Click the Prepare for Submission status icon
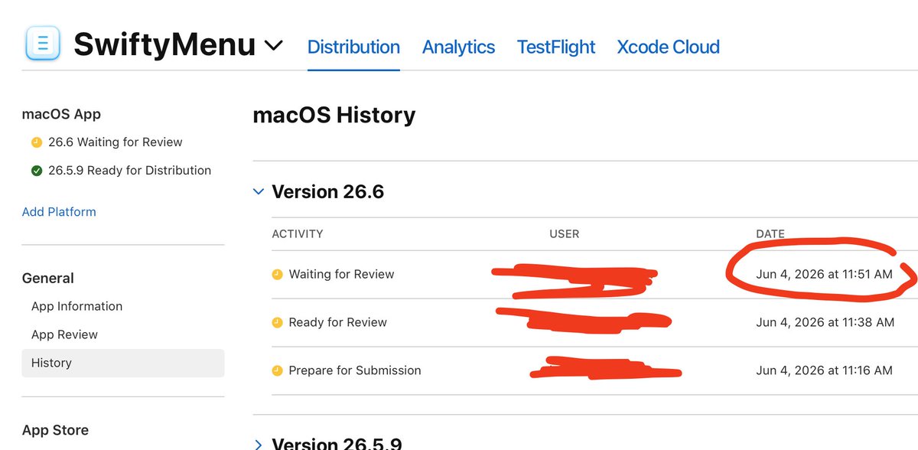The width and height of the screenshot is (918, 450). [277, 370]
